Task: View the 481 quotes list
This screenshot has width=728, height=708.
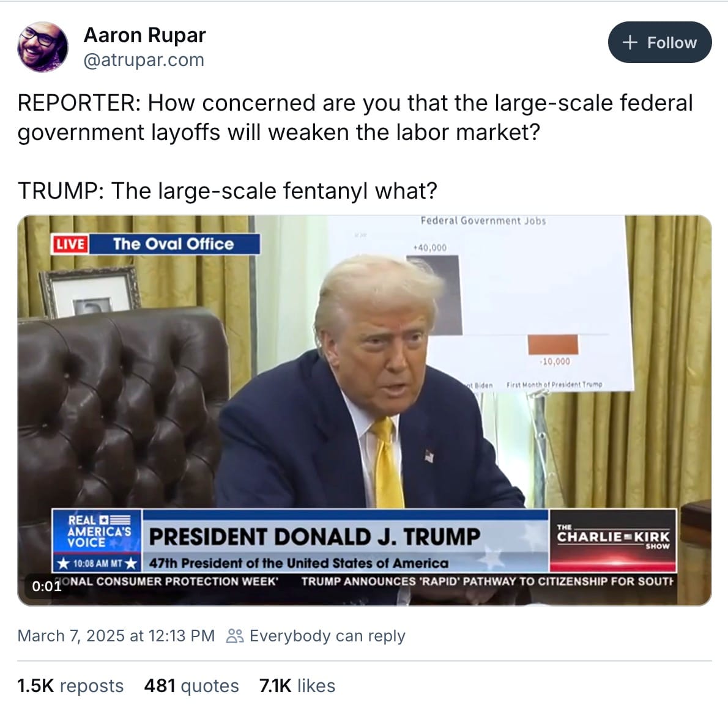Action: click(x=191, y=686)
